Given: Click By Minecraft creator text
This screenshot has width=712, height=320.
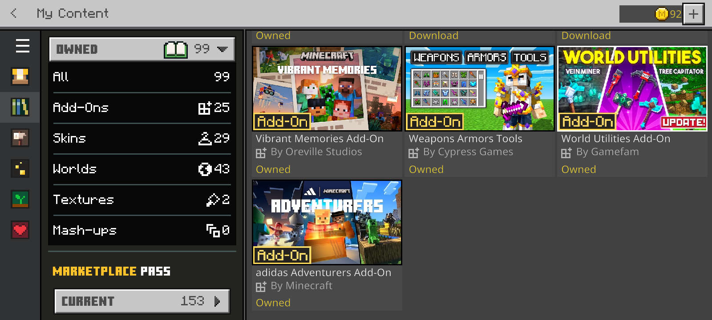Looking at the screenshot, I should pos(302,286).
